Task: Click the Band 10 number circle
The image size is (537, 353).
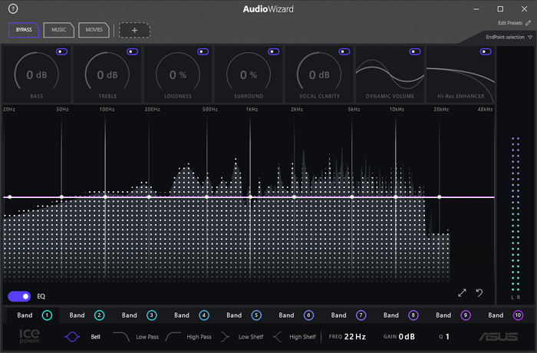Action: tap(518, 315)
